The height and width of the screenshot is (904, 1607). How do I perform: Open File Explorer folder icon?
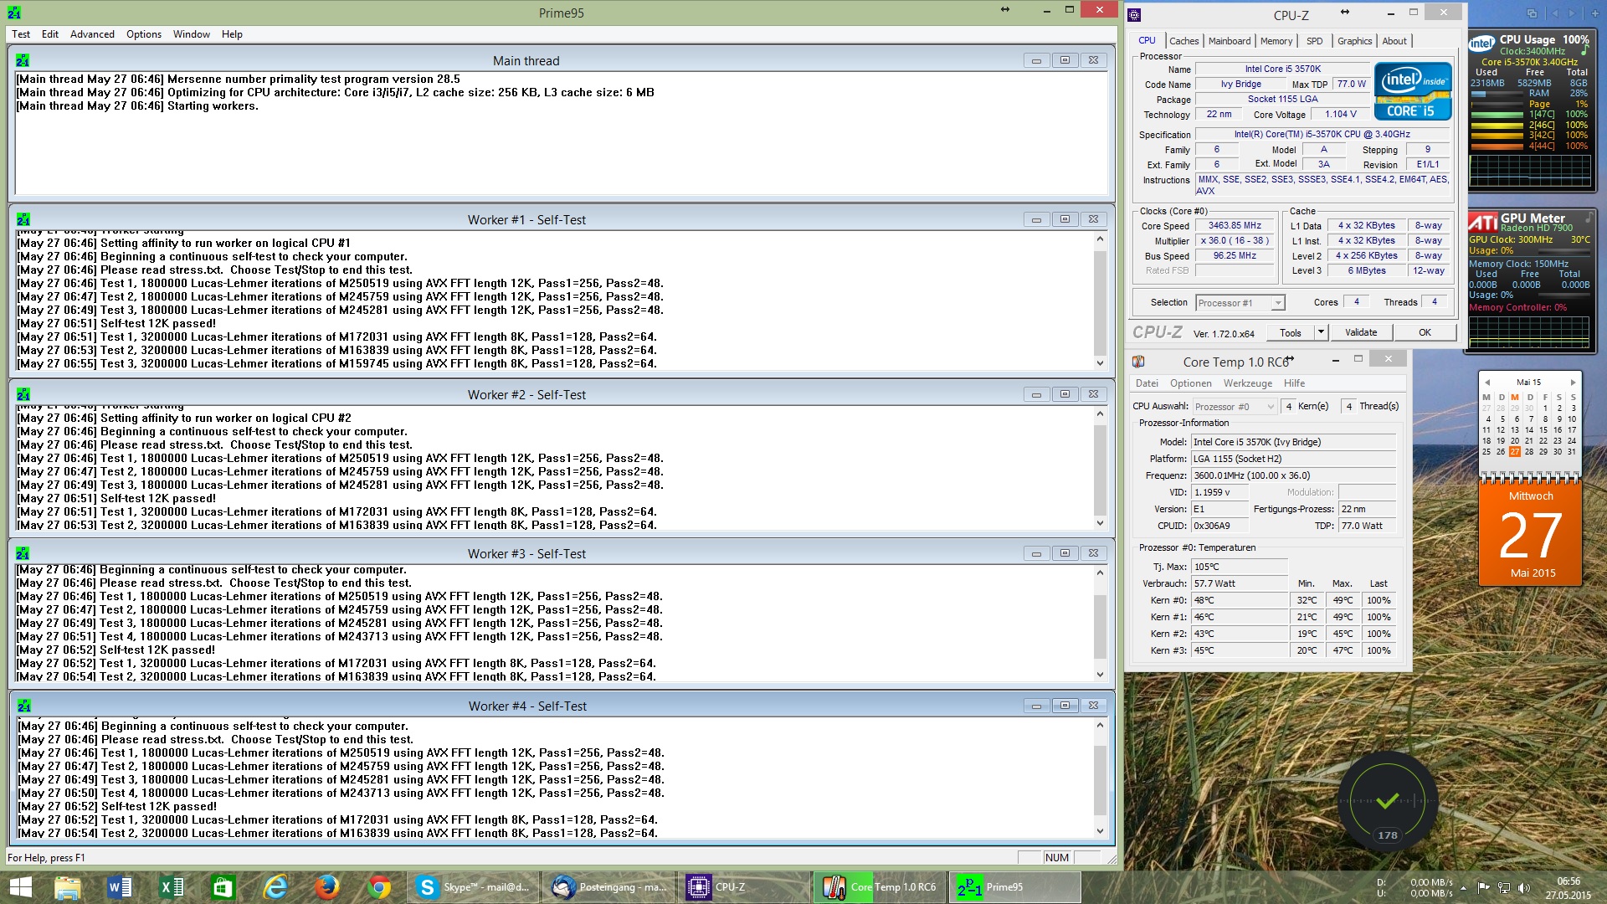[x=68, y=887]
